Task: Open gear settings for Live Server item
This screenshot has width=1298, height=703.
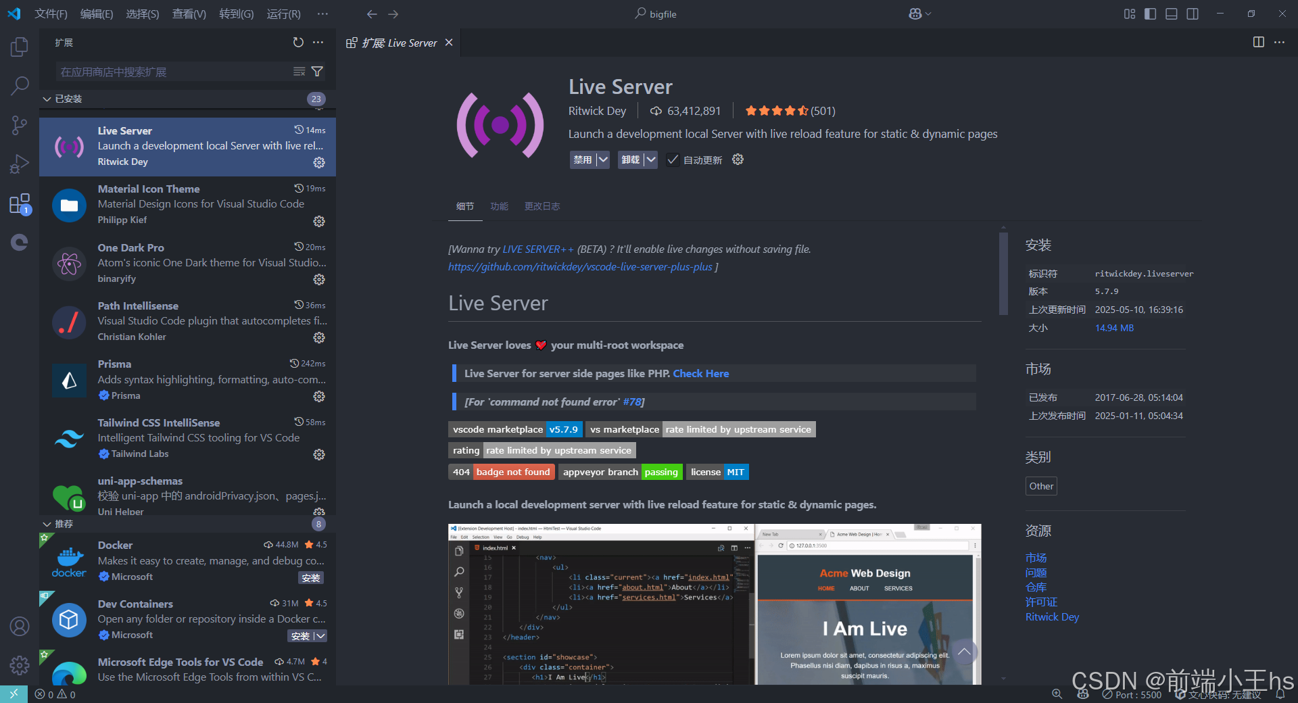Action: coord(319,163)
